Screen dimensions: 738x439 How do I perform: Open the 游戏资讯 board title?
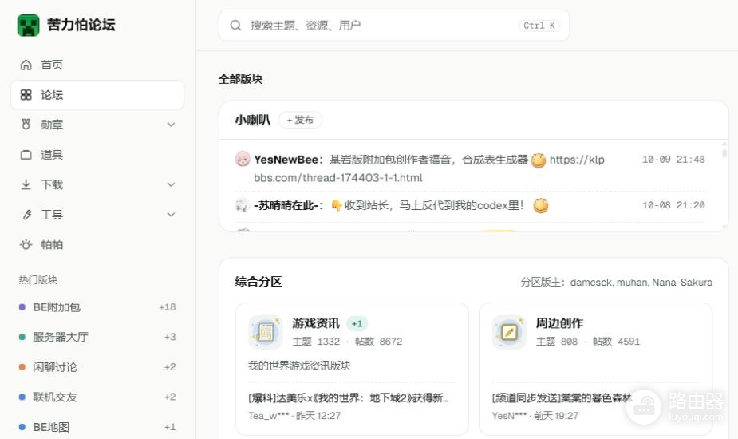[315, 323]
